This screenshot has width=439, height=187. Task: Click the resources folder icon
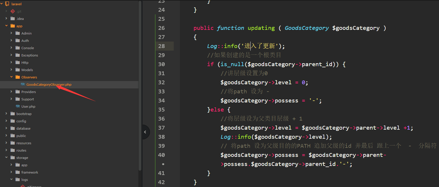pos(12,143)
